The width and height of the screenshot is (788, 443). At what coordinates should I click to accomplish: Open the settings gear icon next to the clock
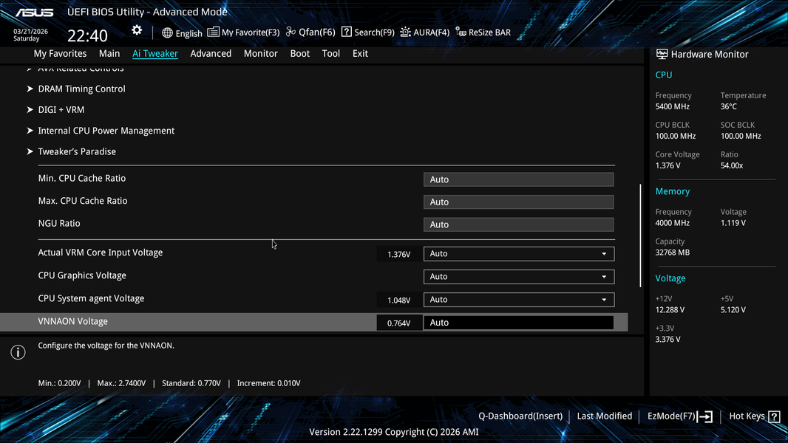pyautogui.click(x=137, y=30)
